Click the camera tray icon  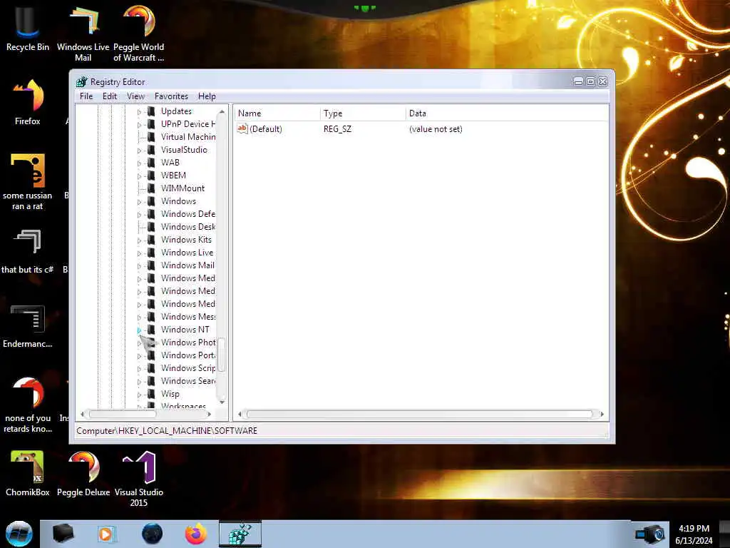tap(650, 534)
